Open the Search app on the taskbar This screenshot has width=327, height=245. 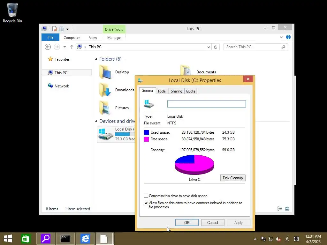point(46,239)
